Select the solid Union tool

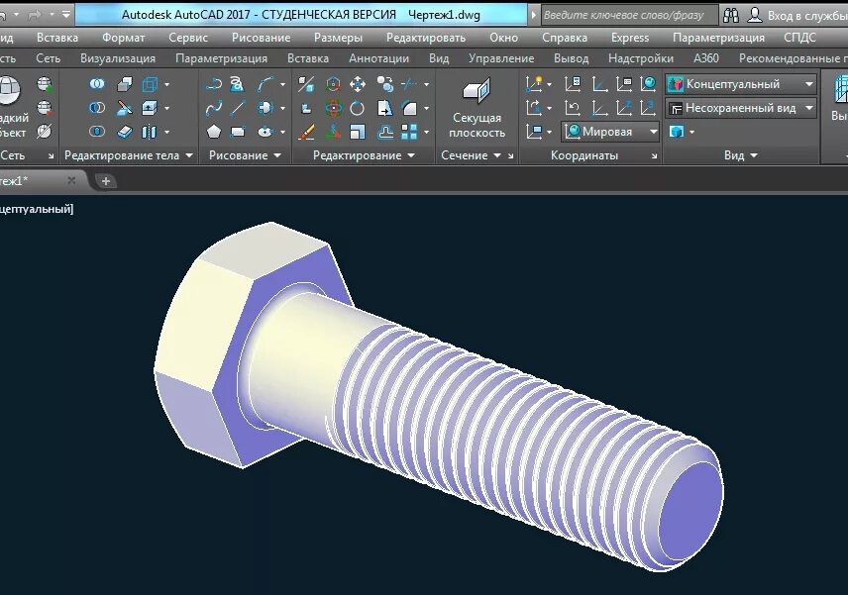(97, 84)
